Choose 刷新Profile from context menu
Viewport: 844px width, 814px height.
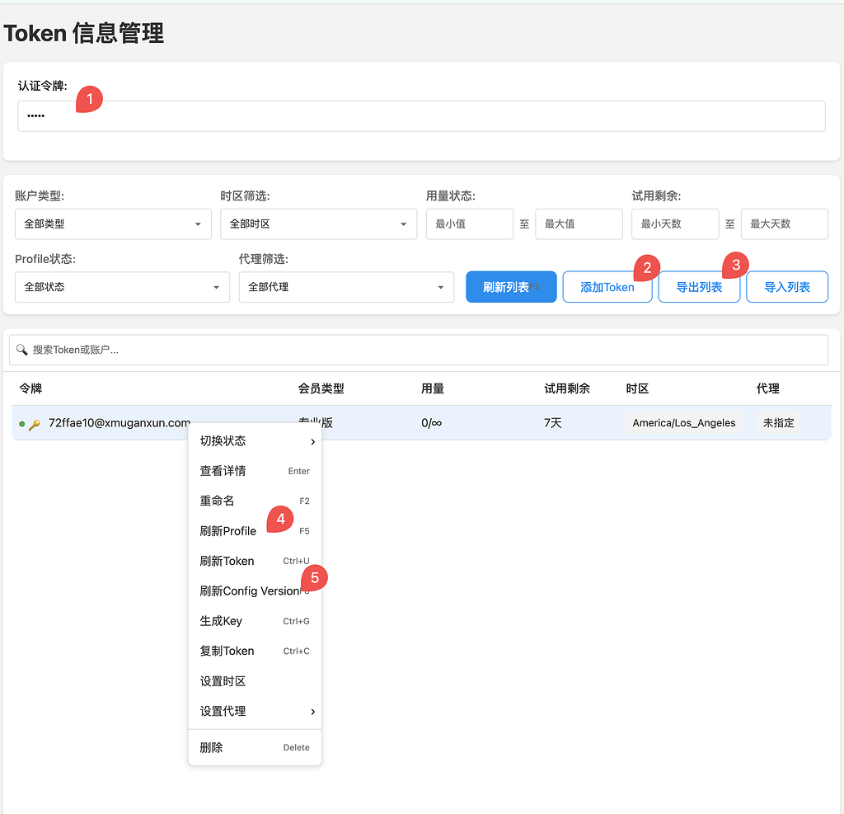tap(255, 531)
